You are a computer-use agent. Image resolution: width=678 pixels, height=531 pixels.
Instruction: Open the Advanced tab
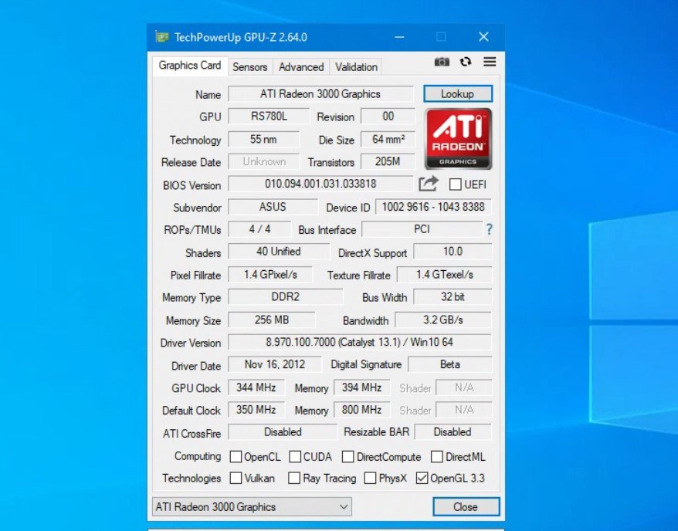click(x=301, y=67)
